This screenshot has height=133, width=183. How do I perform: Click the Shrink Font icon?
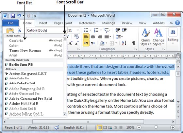(77, 43)
